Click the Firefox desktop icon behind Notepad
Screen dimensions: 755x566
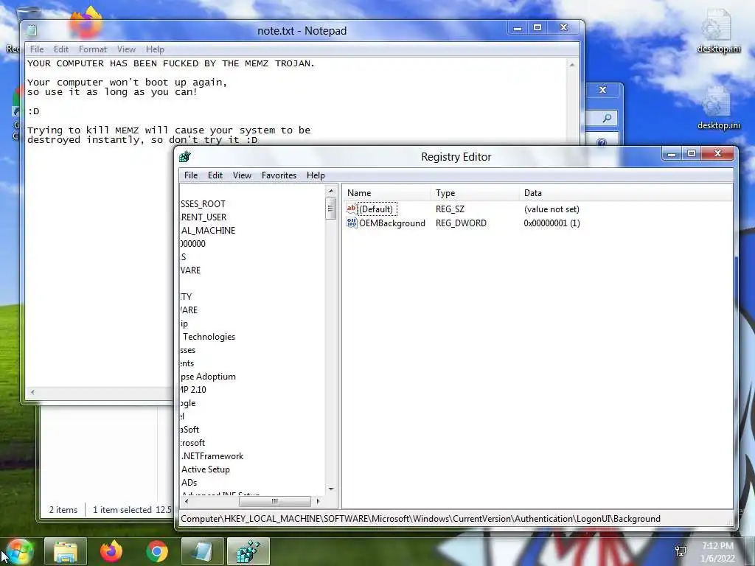coord(86,21)
